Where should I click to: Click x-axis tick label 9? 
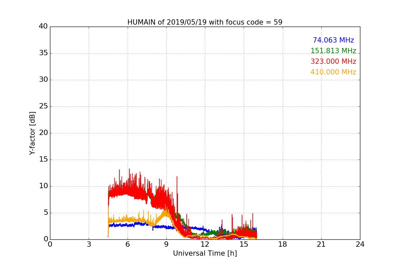[166, 244]
